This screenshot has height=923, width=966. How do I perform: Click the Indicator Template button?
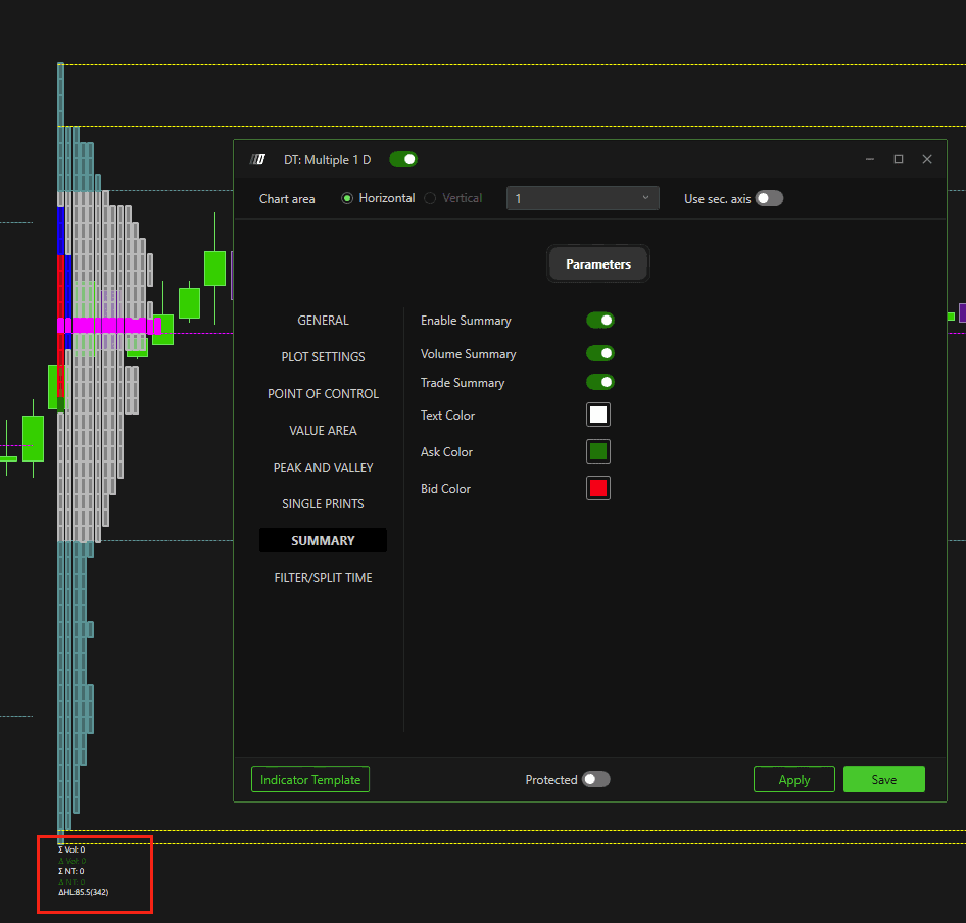click(x=310, y=779)
